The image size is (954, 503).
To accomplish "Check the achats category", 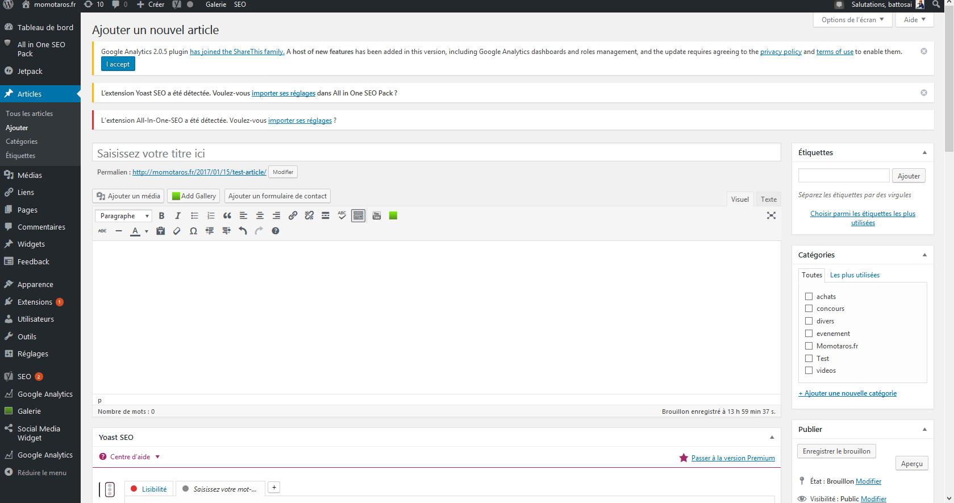I will [809, 297].
